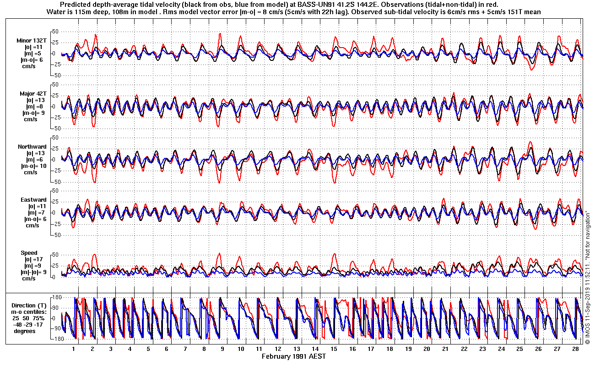The height and width of the screenshot is (366, 595).
Task: Select the '|m-o|= 10' value under Northward
Action: point(33,166)
